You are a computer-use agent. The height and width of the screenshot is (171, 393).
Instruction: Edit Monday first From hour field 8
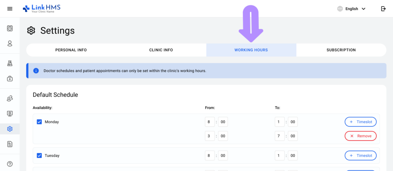click(210, 122)
